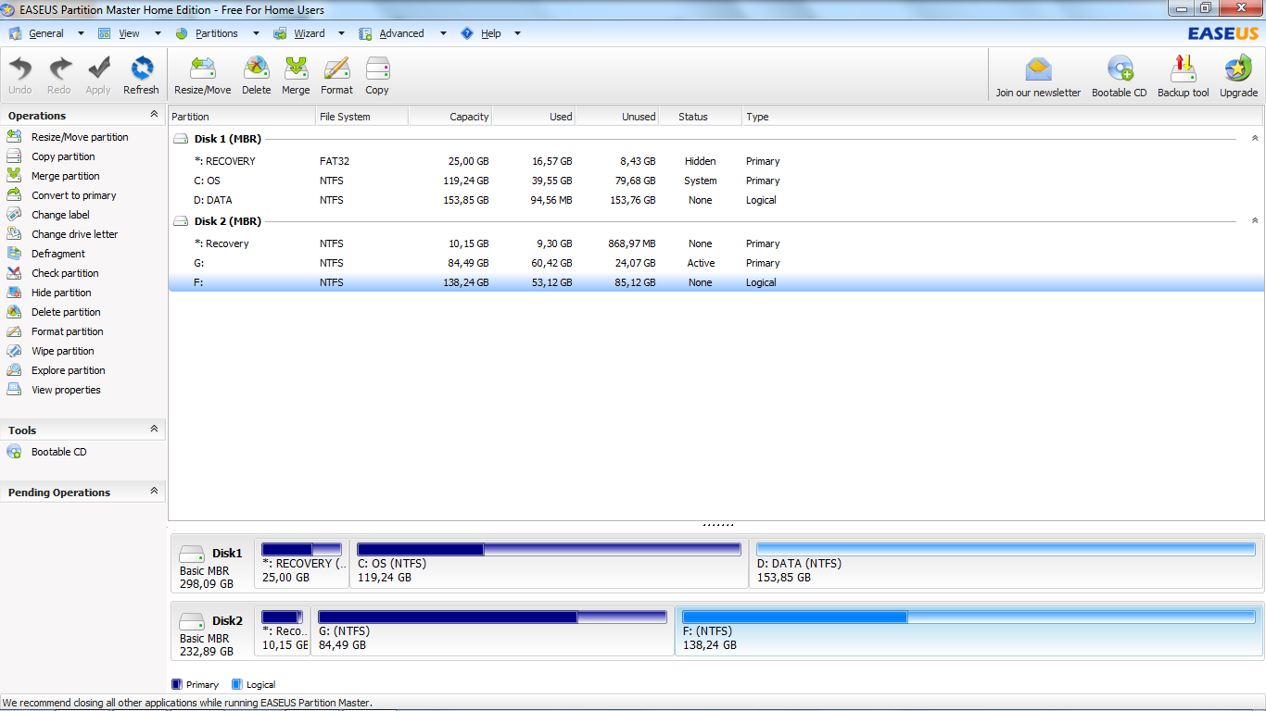Choose Merge partition in Operations

tap(65, 176)
